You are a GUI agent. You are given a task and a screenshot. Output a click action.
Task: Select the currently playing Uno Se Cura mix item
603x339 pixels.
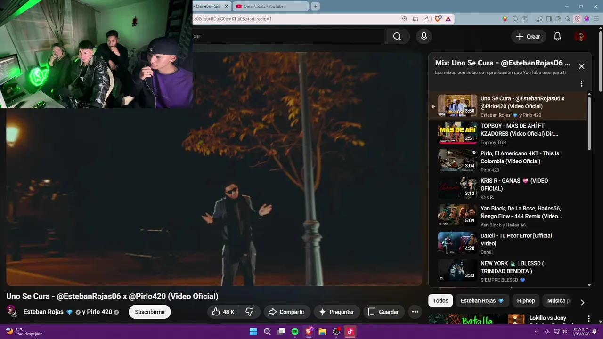[x=507, y=106]
